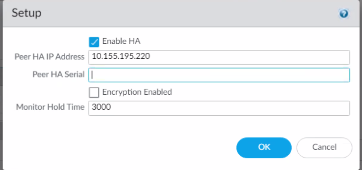The image size is (362, 170).
Task: Click the "Enable HA" label text
Action: [121, 41]
